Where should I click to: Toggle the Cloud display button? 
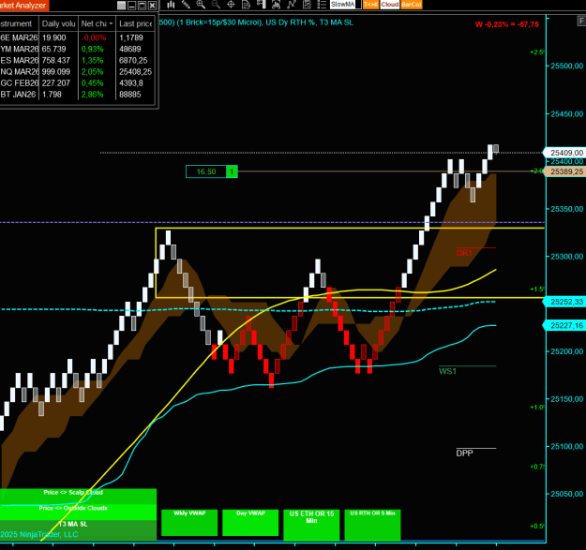[390, 5]
